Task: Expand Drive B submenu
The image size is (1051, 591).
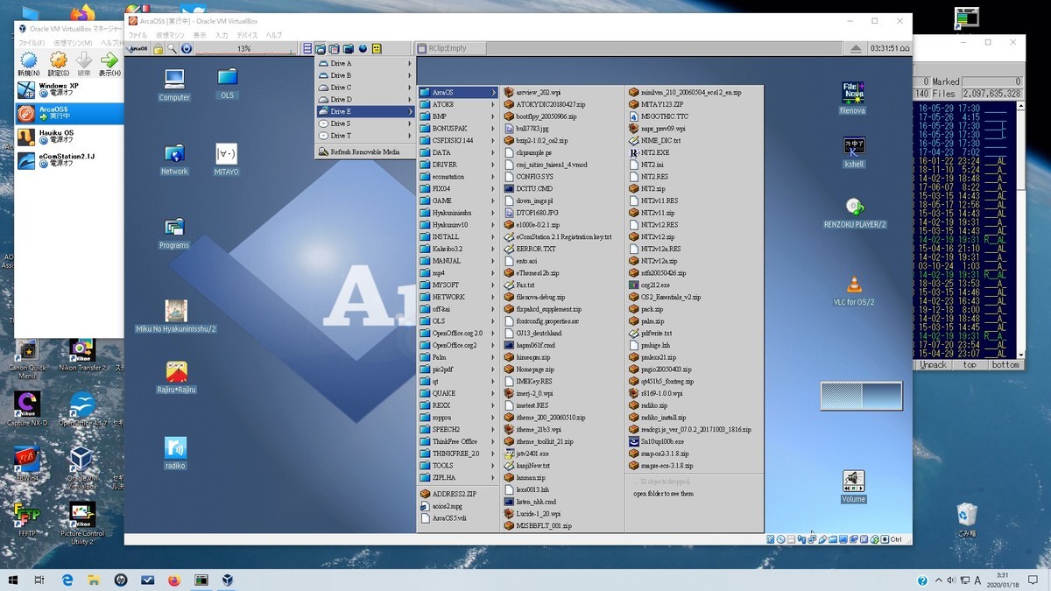Action: [x=364, y=76]
